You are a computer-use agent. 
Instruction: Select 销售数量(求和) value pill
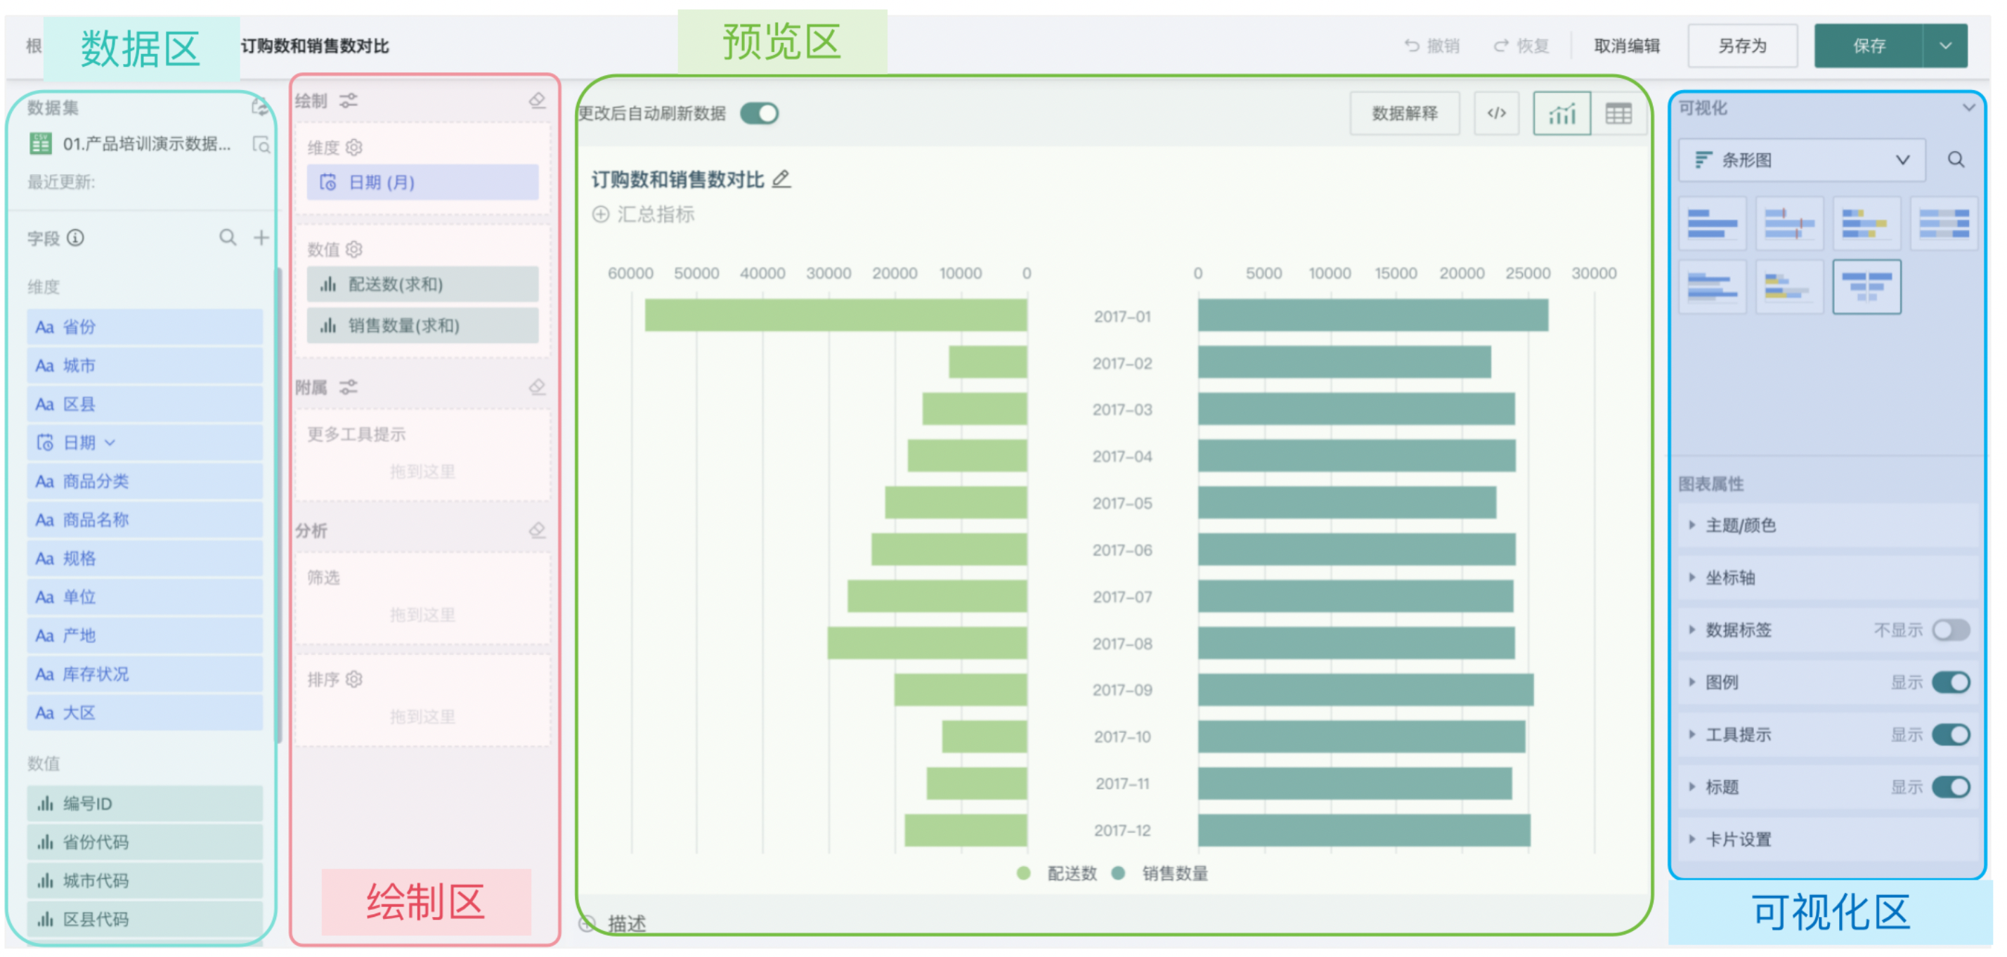423,326
